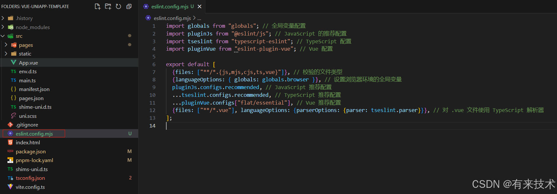Expand the .history folder chevron
The height and width of the screenshot is (194, 557).
click(3, 18)
